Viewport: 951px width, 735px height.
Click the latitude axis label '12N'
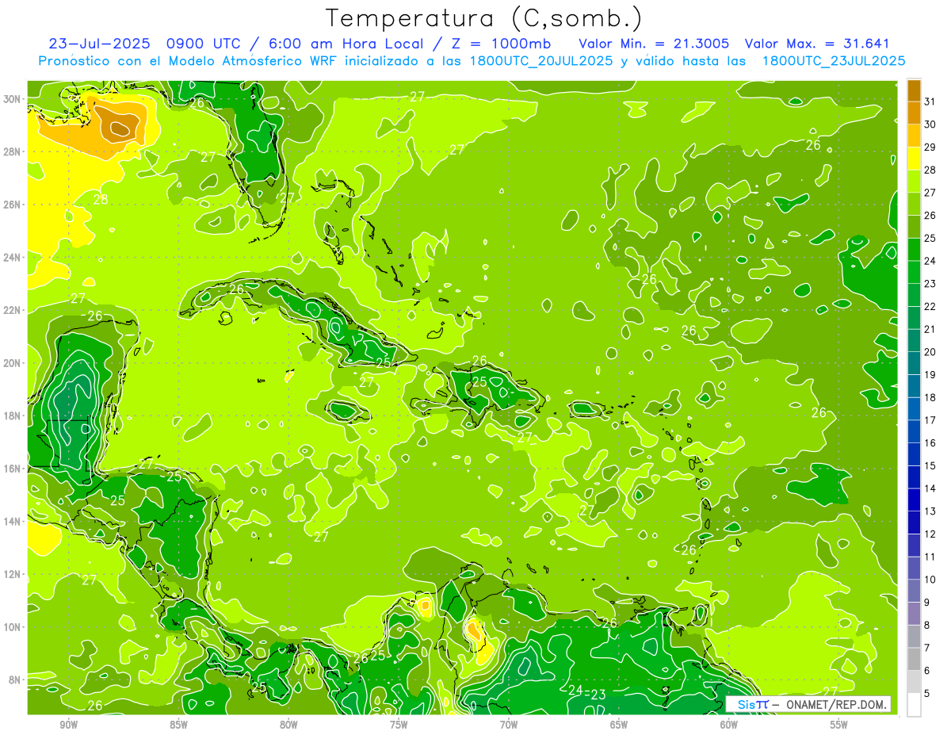coord(13,574)
